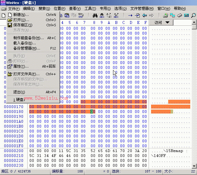
Task: Click the grey Forward arrow icon
Action: coord(151,16)
